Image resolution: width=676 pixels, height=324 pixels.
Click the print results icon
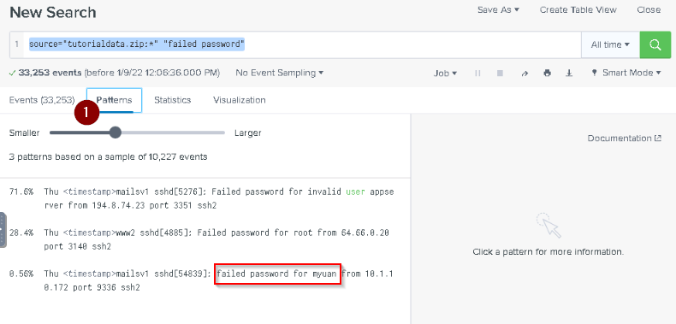pos(547,74)
